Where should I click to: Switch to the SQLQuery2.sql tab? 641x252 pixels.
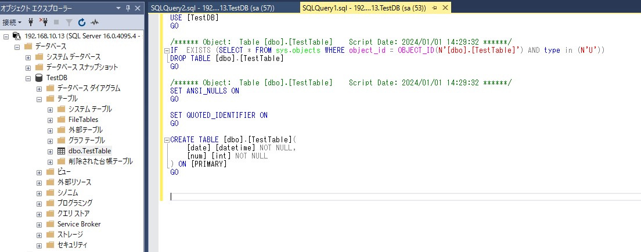click(212, 8)
